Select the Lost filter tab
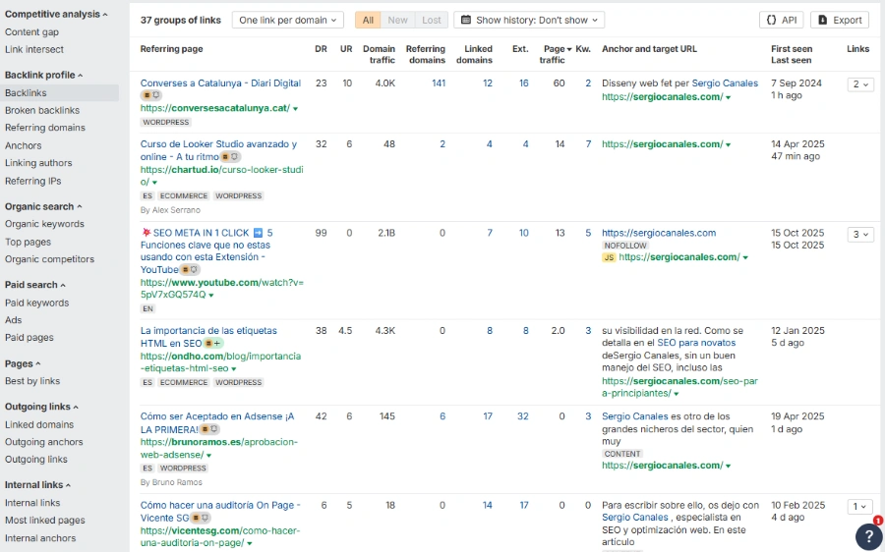The image size is (885, 552). click(x=432, y=20)
